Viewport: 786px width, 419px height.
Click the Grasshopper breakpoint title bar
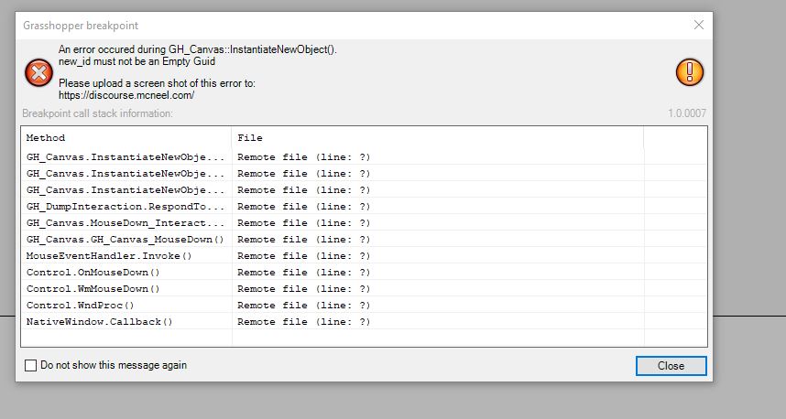coord(275,26)
